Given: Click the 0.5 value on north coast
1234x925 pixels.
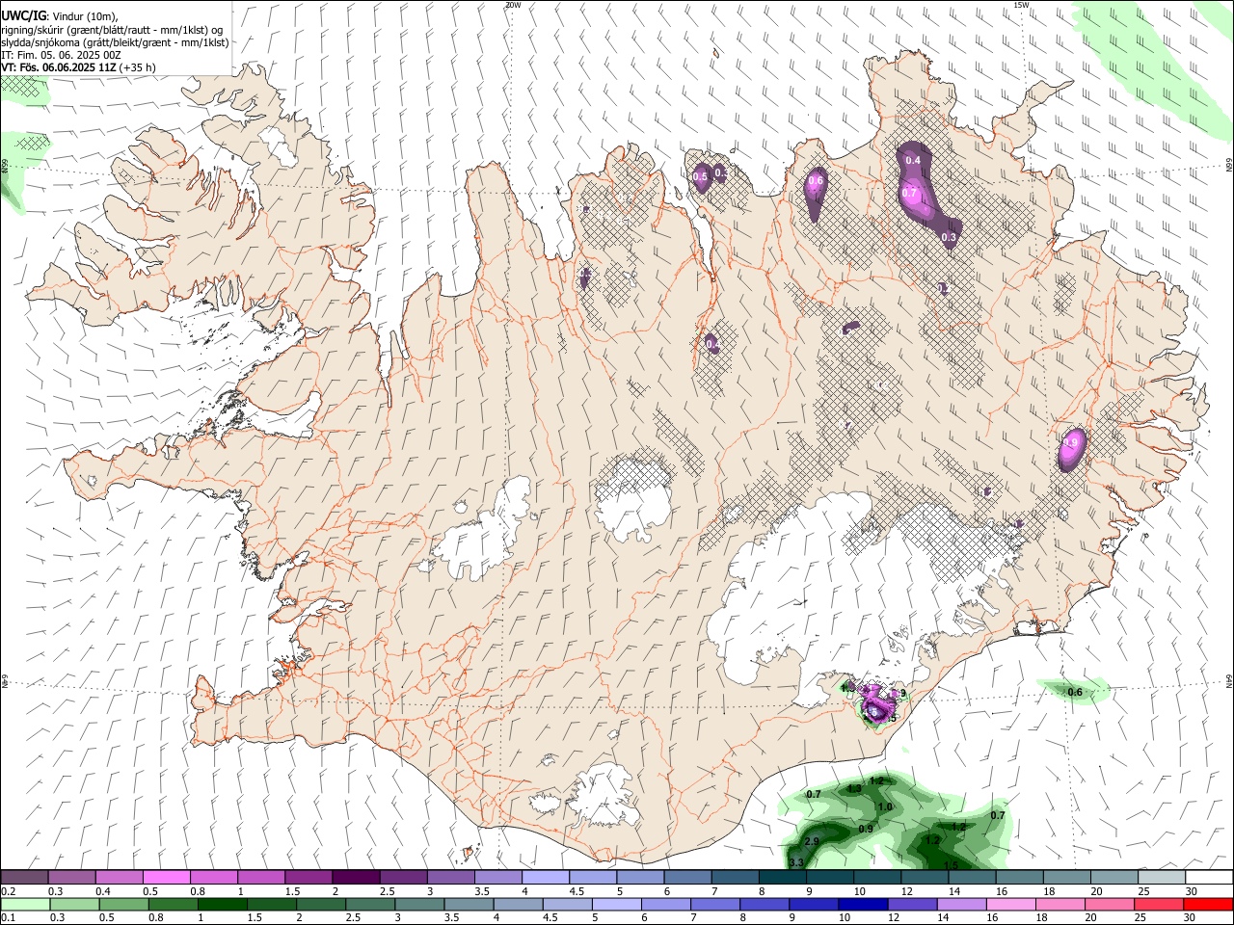Looking at the screenshot, I should [701, 176].
